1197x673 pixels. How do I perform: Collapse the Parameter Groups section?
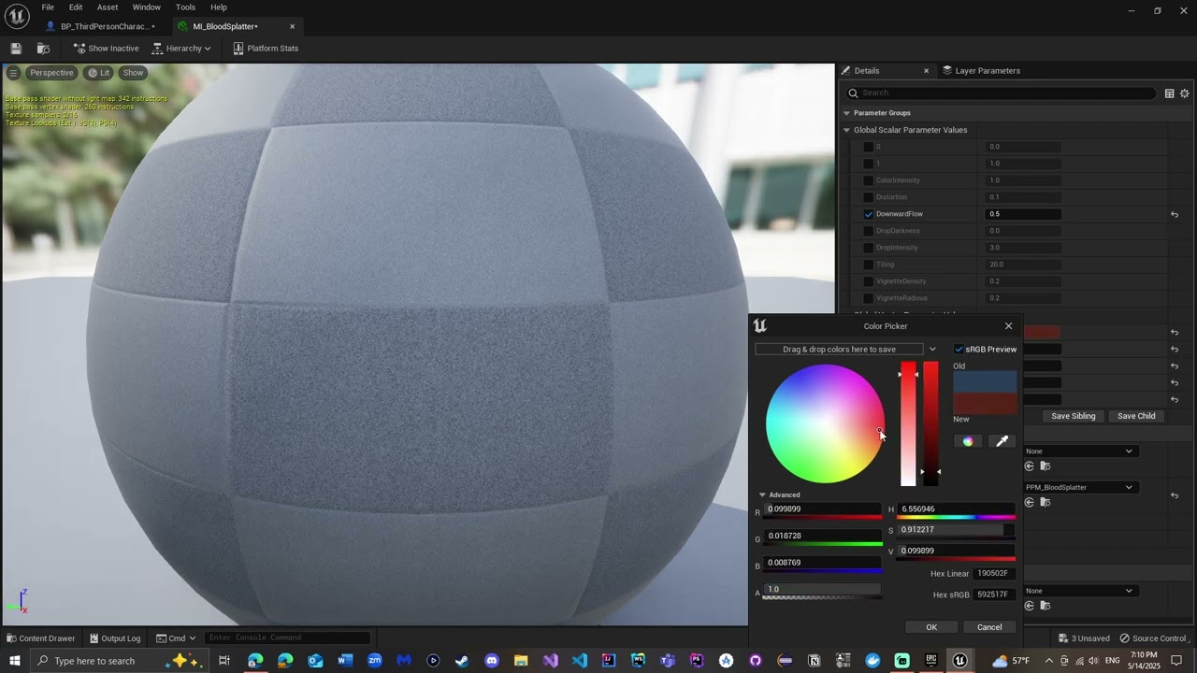[846, 113]
